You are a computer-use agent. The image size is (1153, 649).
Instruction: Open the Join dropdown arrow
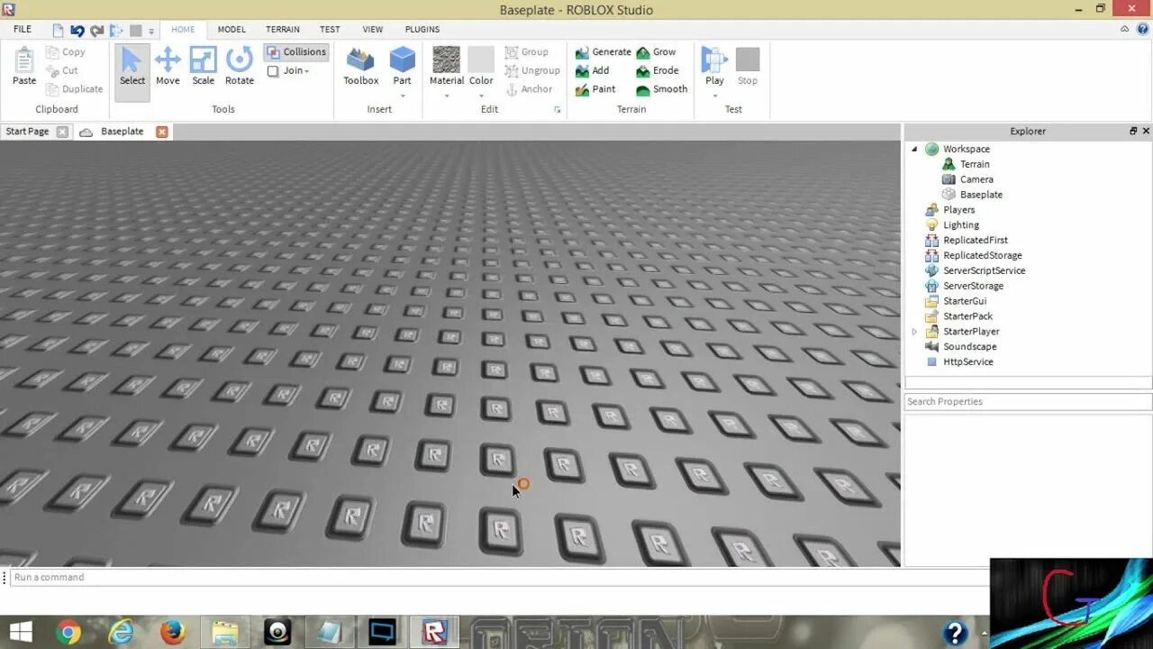[306, 71]
